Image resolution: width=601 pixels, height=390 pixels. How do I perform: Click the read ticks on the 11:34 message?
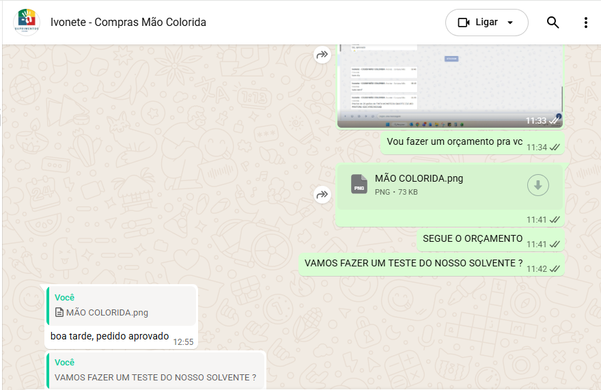[x=555, y=148]
